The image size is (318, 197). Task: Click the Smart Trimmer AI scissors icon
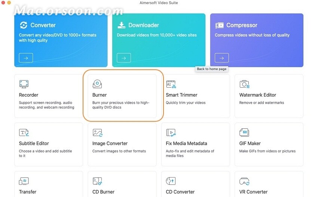171,84
